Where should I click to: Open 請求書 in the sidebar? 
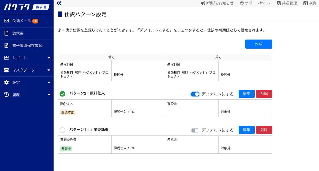coord(18,33)
